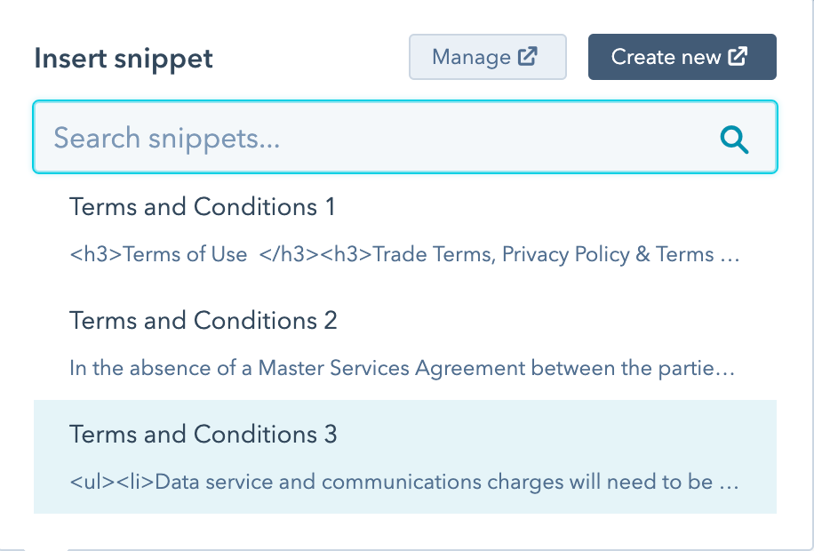Screen dimensions: 814x551
Task: Click the Insert snippet heading
Action: (x=124, y=59)
